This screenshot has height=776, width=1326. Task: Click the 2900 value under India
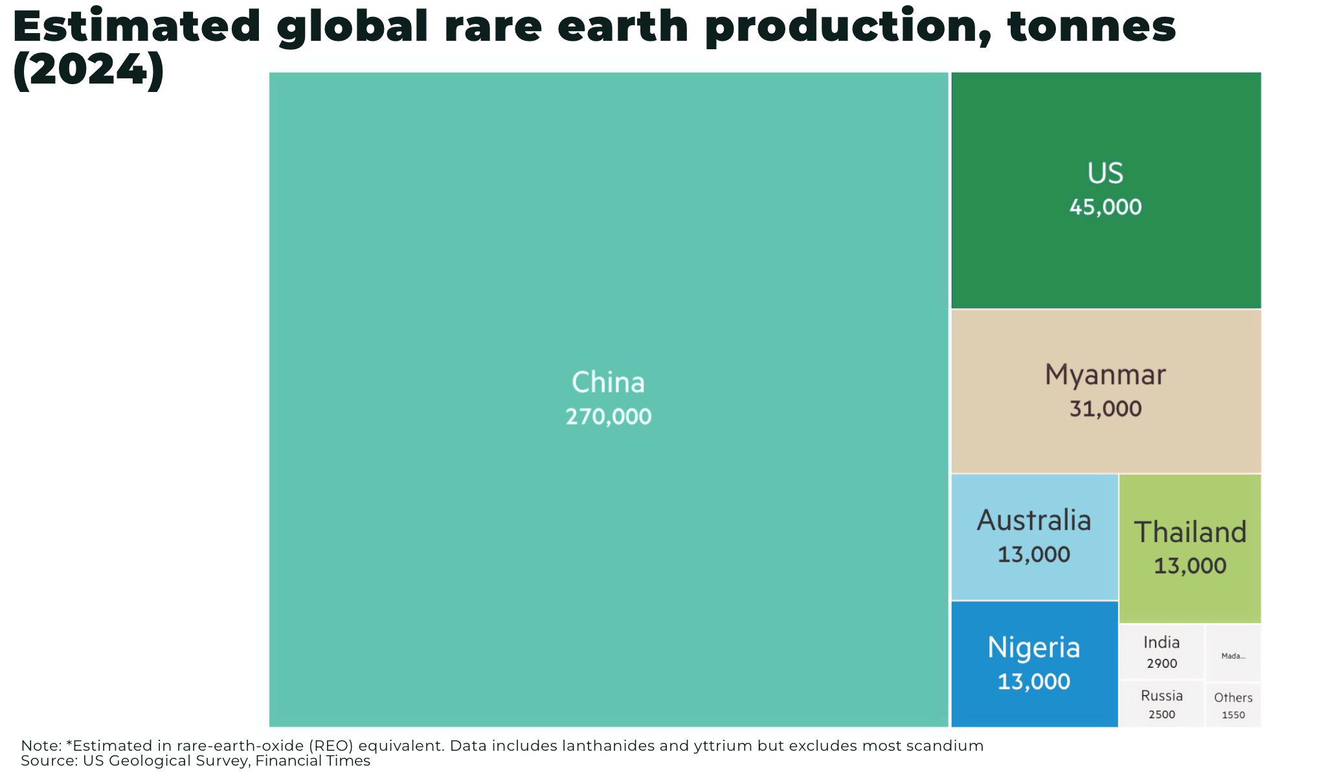tap(1162, 664)
